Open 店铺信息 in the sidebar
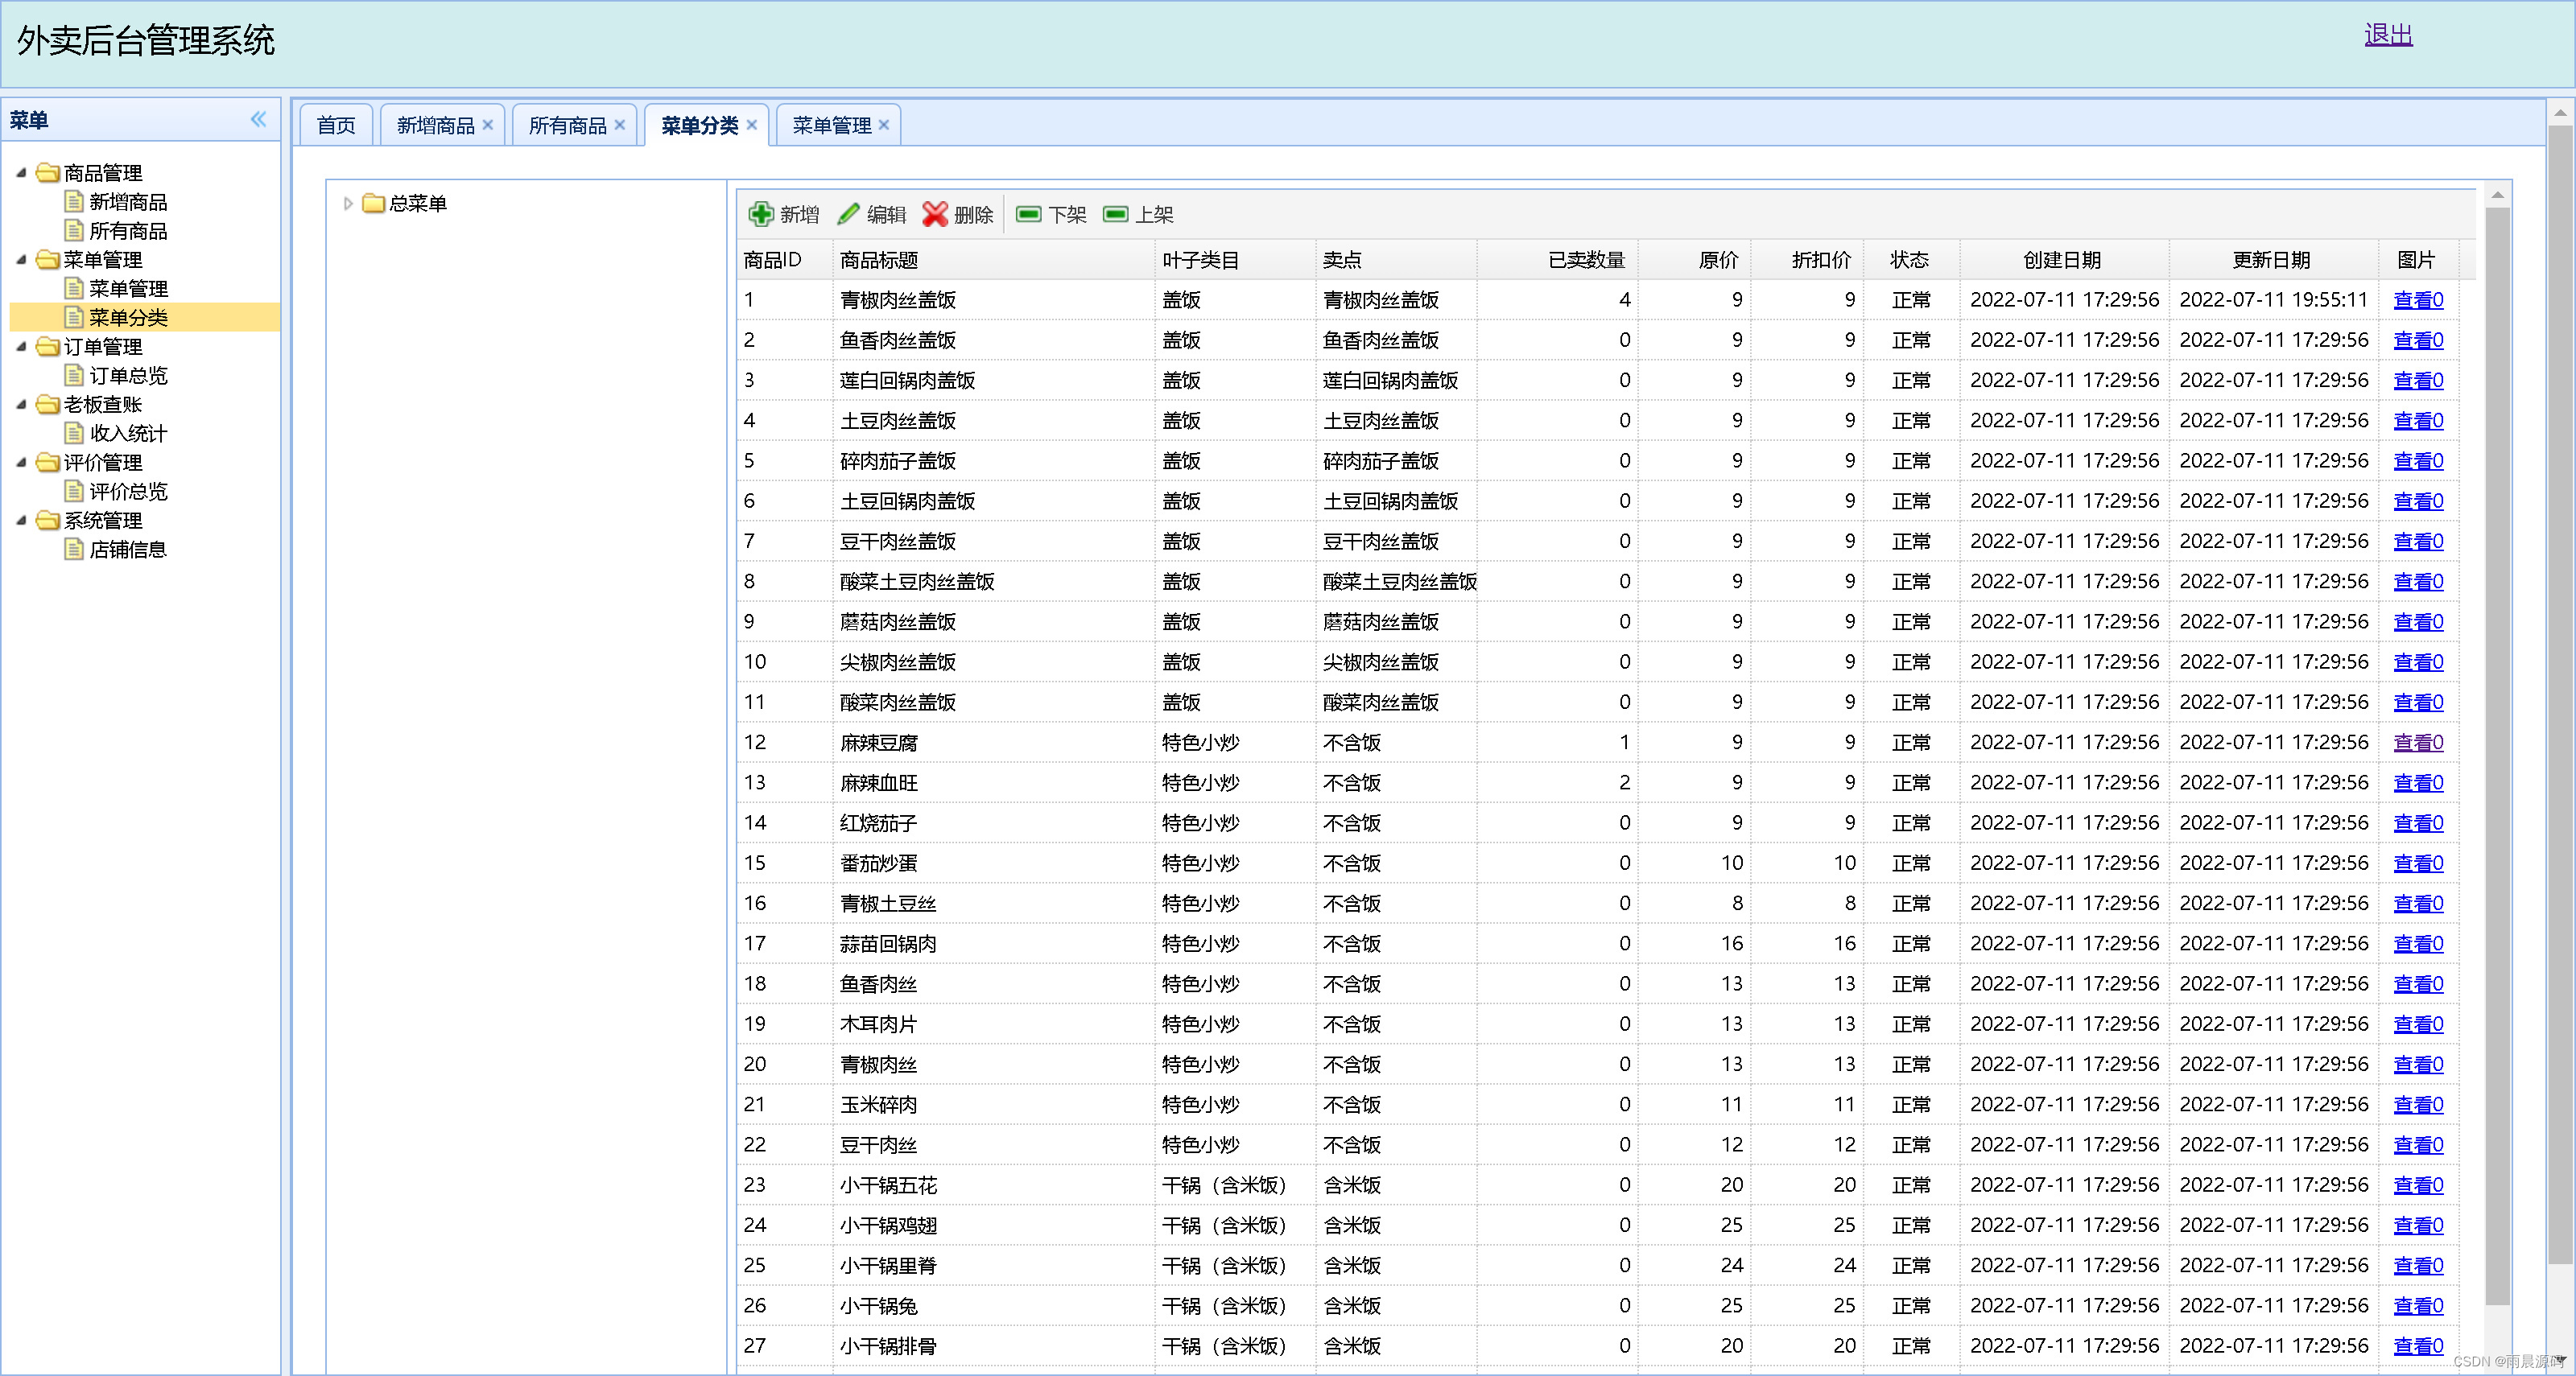 point(128,550)
